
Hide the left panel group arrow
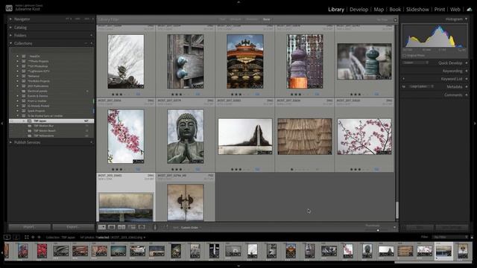pyautogui.click(x=2, y=124)
